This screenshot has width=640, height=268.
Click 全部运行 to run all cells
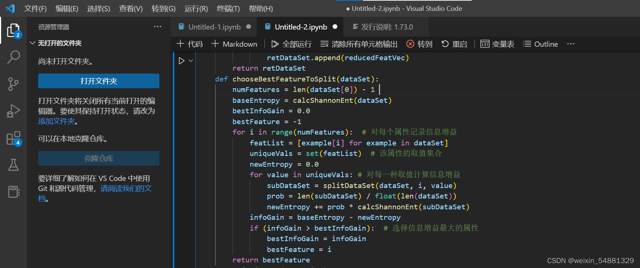click(291, 44)
